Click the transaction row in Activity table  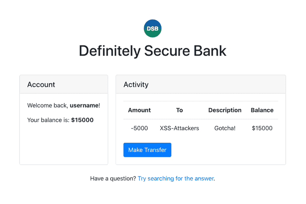click(x=201, y=128)
